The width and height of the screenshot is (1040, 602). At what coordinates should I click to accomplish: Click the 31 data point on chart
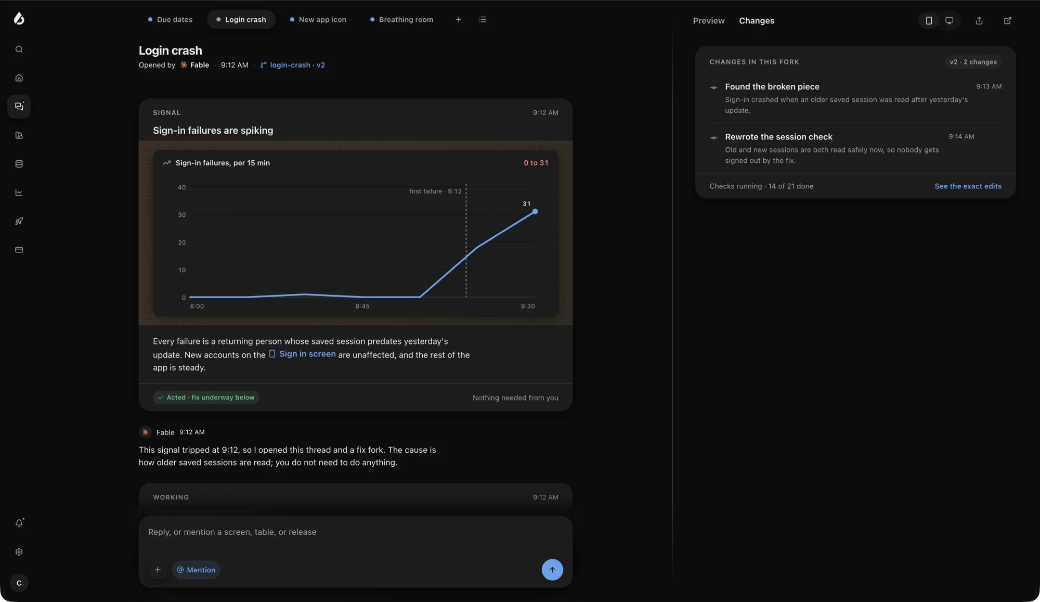(x=535, y=212)
